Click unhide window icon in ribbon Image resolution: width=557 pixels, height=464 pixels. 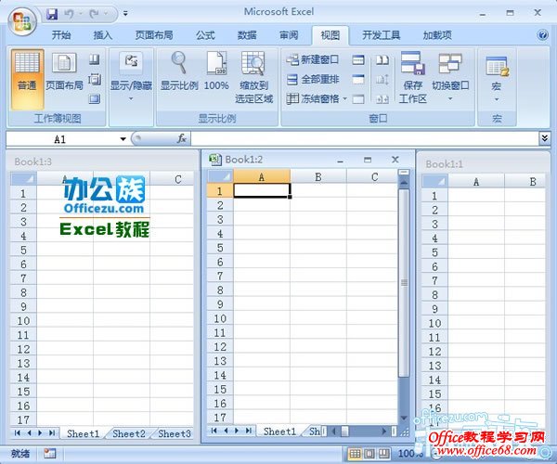358,99
